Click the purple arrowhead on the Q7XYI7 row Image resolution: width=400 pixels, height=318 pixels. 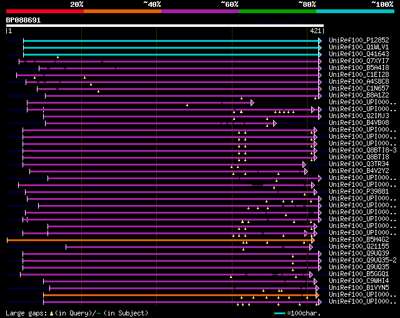tap(320, 61)
